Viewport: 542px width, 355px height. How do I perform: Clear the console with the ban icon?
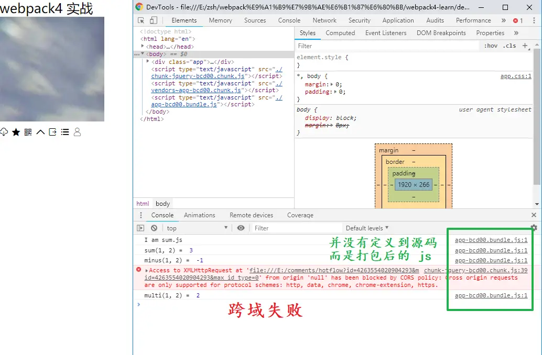[154, 228]
